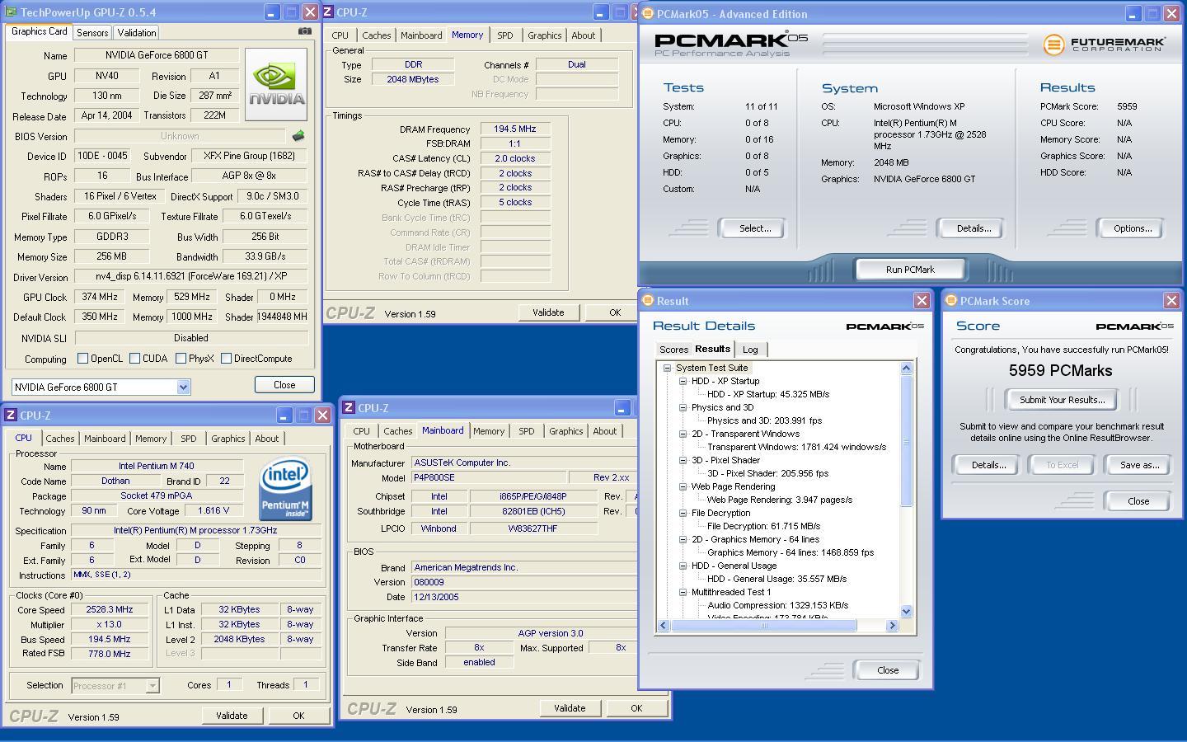The width and height of the screenshot is (1187, 742).
Task: Click the PCMark Score window title icon
Action: 951,301
